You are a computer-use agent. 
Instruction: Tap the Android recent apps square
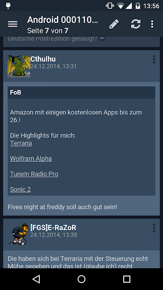coord(126,279)
